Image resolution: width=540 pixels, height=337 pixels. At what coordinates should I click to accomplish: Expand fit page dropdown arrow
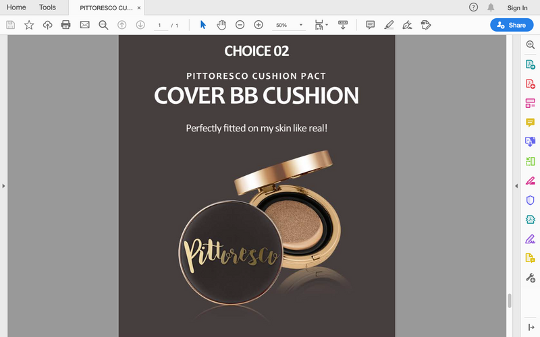pos(327,25)
